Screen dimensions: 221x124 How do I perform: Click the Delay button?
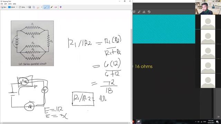tap(22, 7)
